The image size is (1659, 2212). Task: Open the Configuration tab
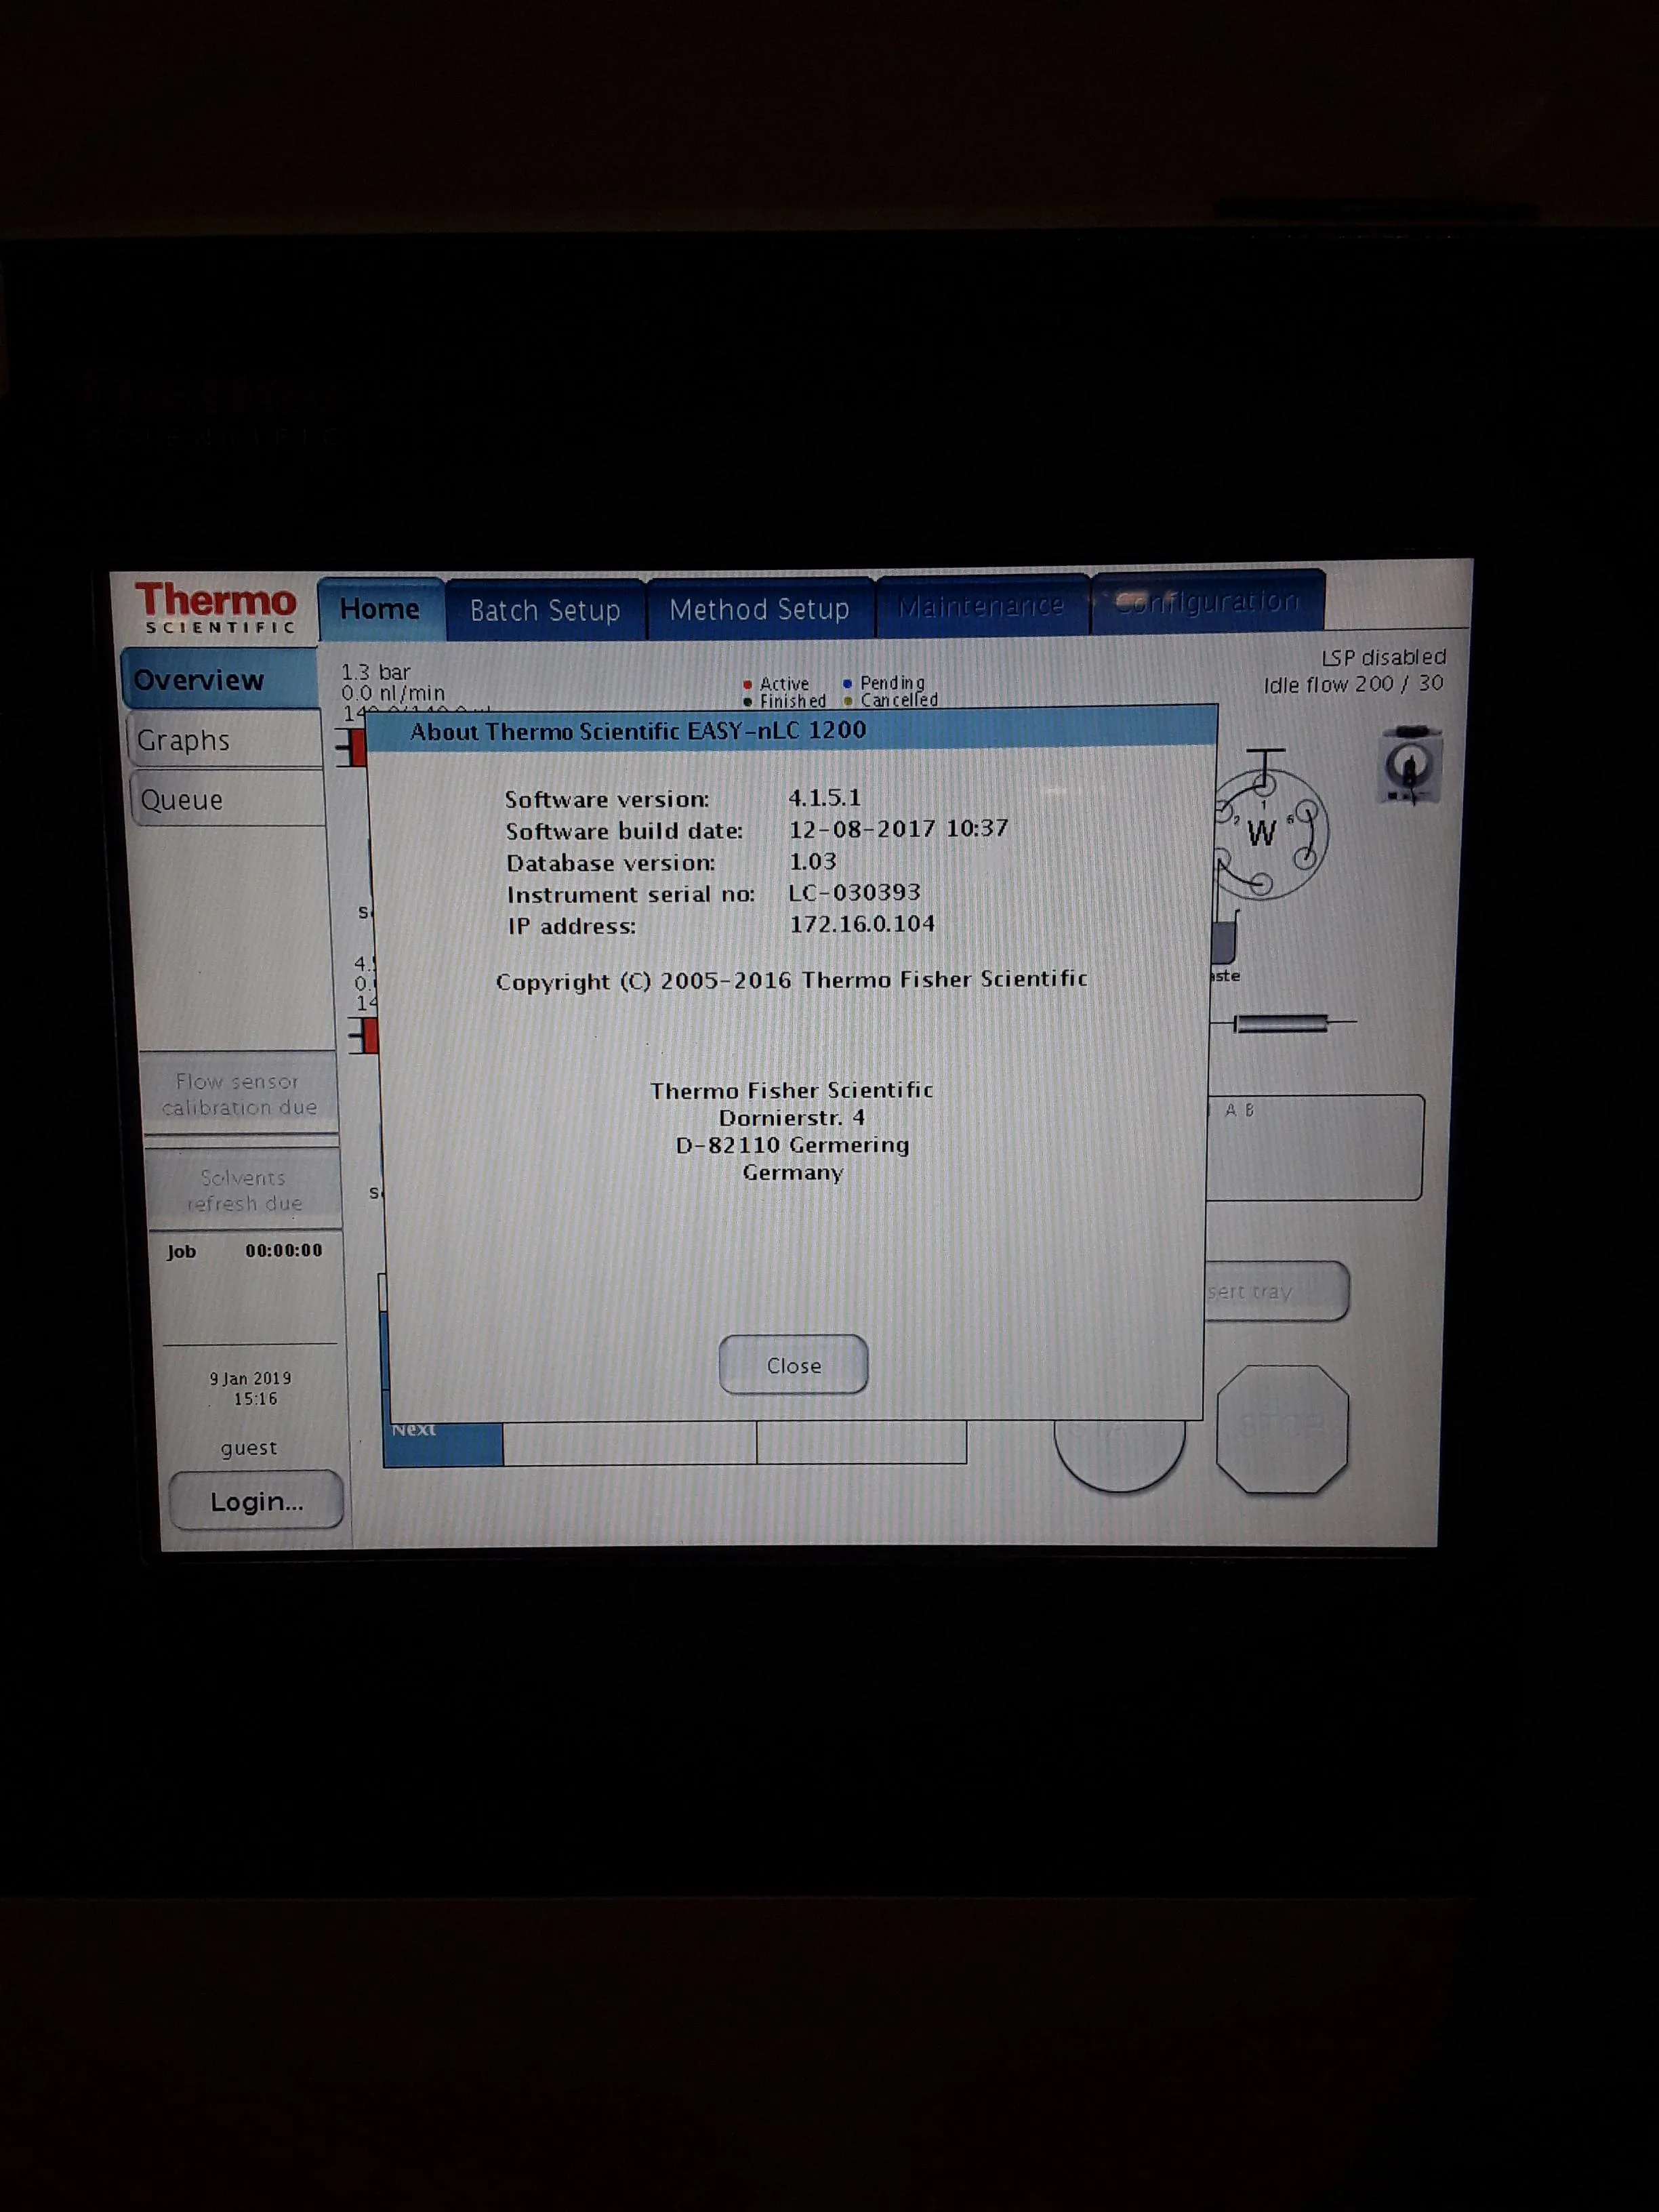pos(1207,602)
